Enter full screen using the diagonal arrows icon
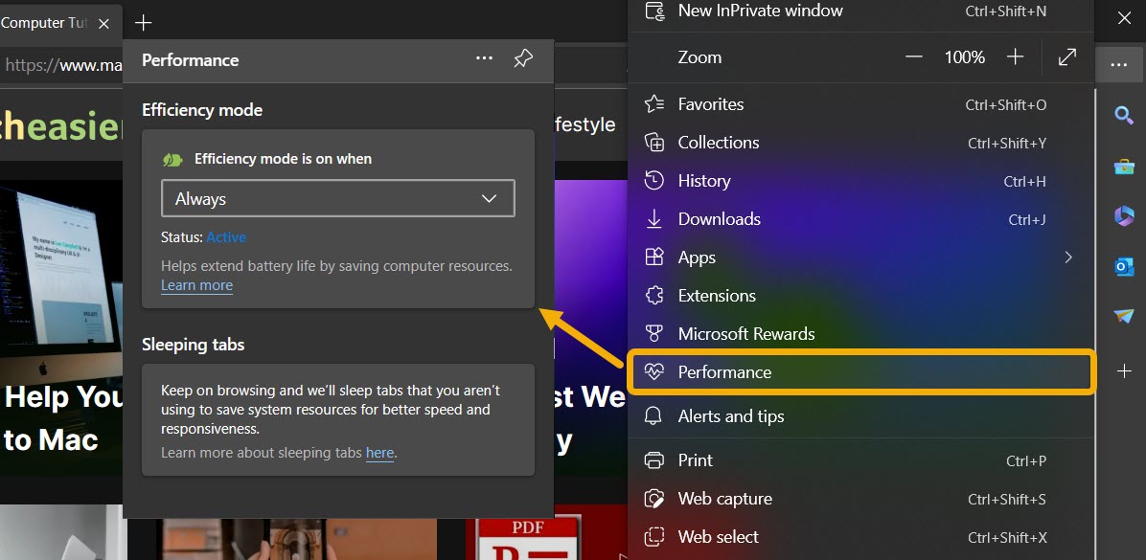1146x560 pixels. pos(1067,57)
